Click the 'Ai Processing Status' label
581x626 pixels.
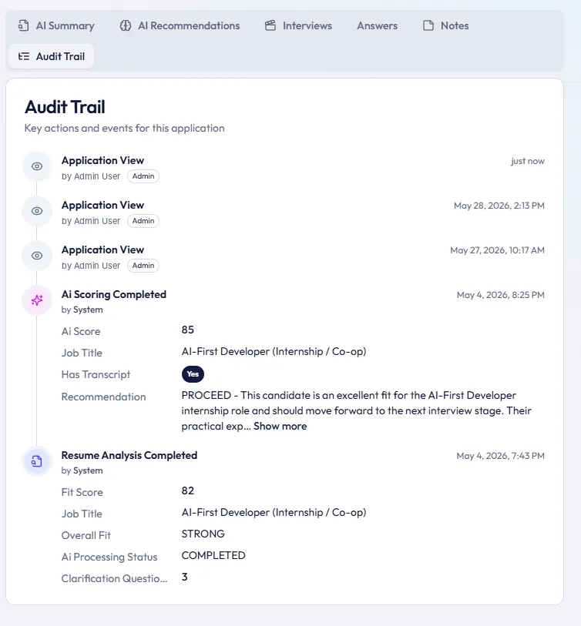pyautogui.click(x=109, y=557)
